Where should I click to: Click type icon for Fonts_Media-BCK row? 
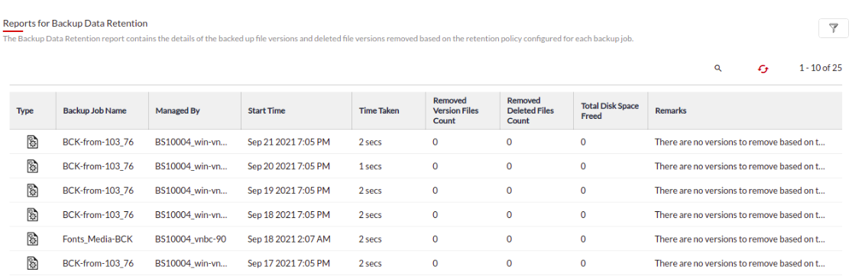33,239
